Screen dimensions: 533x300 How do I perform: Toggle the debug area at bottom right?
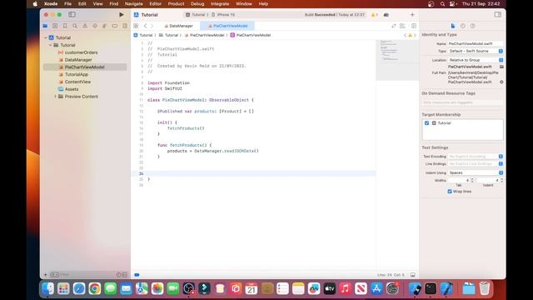[413, 275]
